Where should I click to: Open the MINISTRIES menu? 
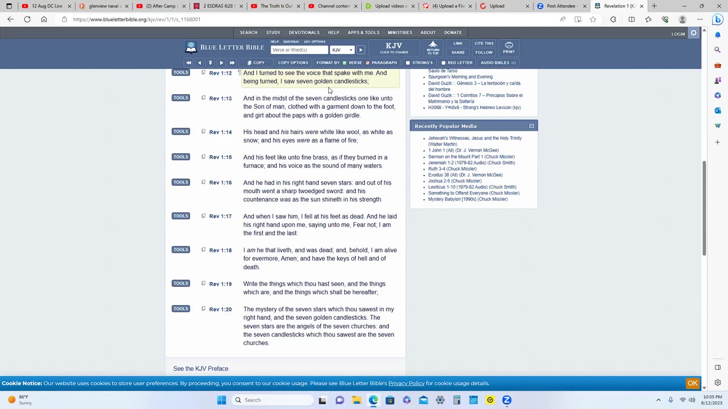pos(400,32)
